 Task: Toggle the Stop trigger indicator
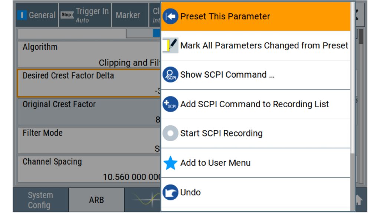(67, 15)
